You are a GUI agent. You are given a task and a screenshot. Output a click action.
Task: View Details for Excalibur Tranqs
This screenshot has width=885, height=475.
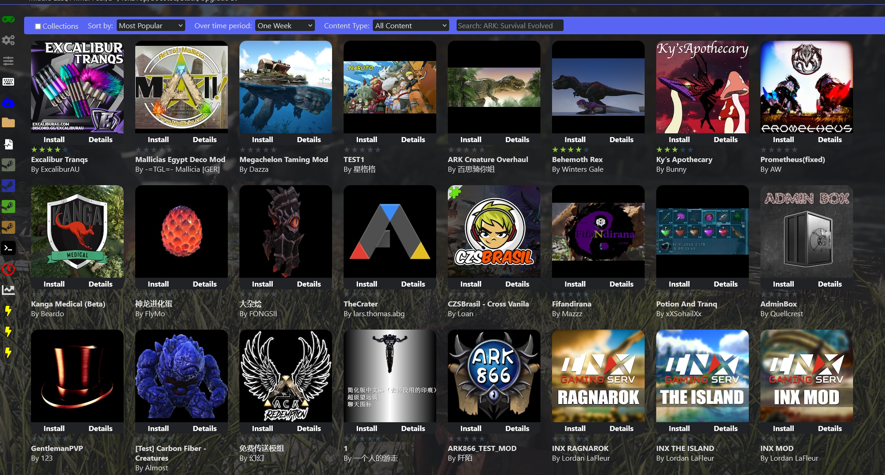(x=100, y=139)
